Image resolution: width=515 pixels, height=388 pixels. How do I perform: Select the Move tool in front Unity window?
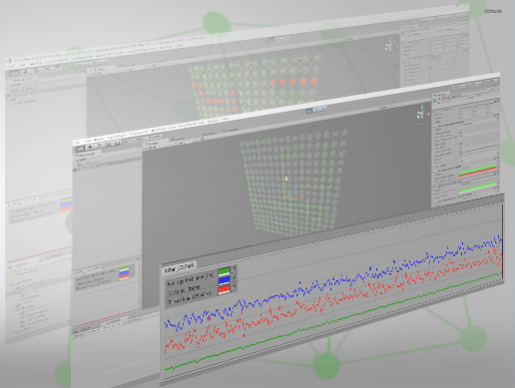pyautogui.click(x=90, y=148)
